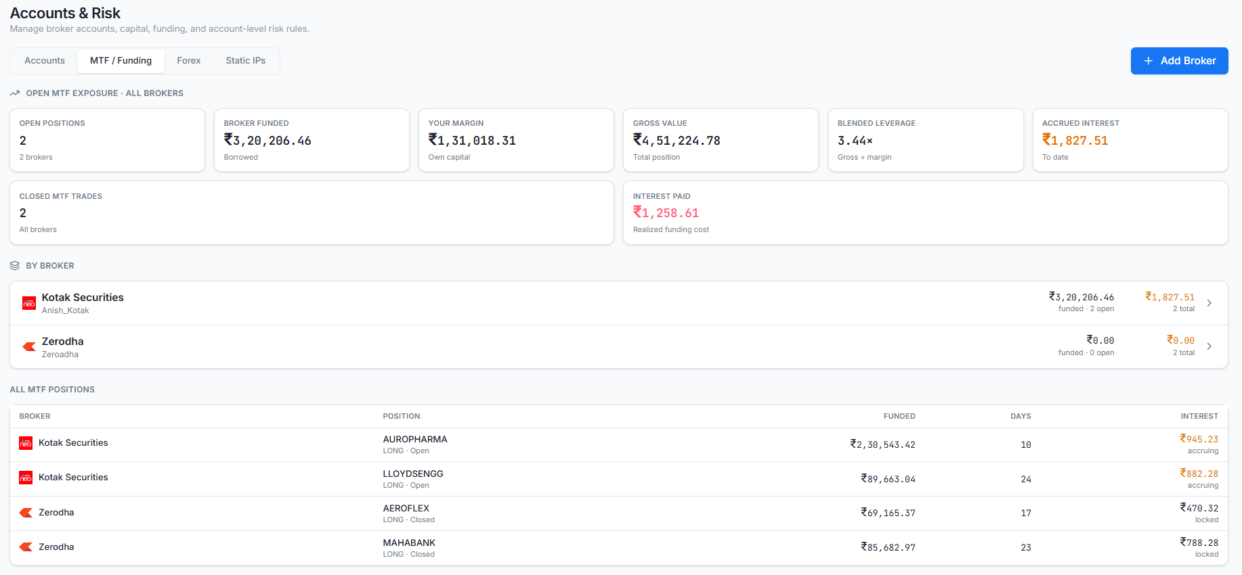Screen dimensions: 1242x575
Task: Click the Blended Leverage card
Action: (x=926, y=140)
